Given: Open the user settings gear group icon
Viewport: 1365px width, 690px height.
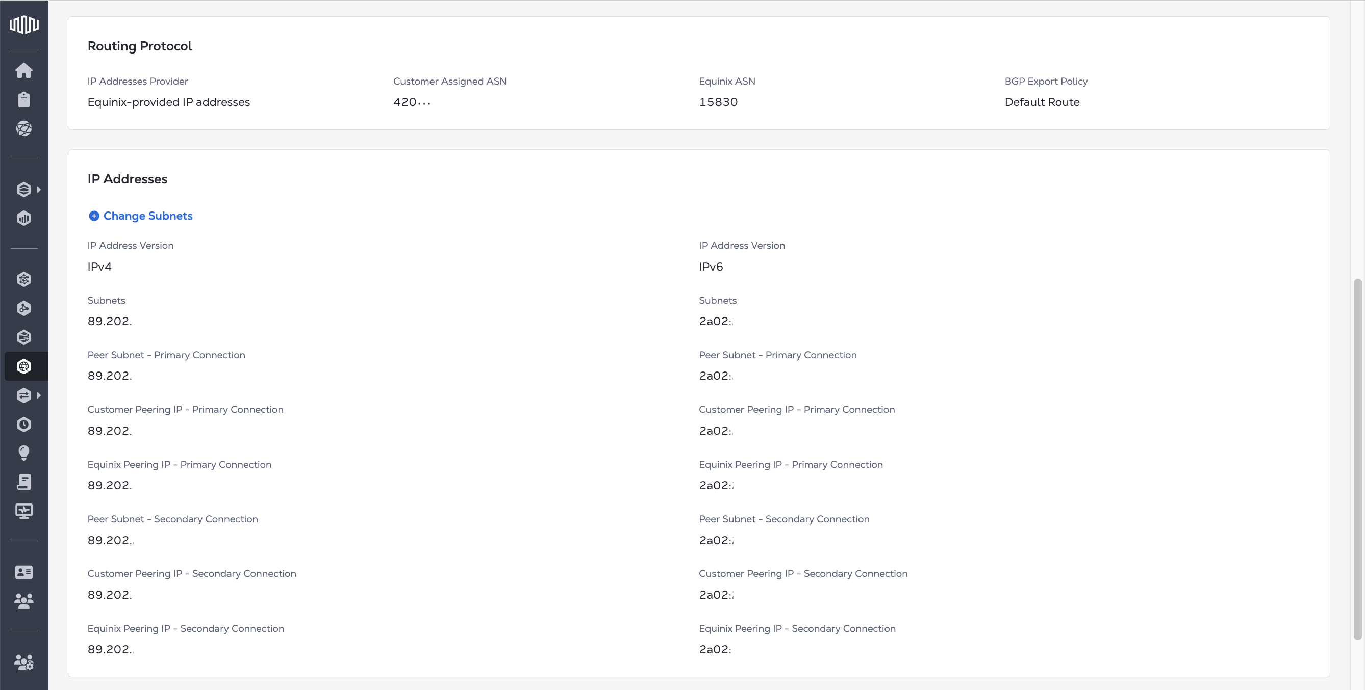Looking at the screenshot, I should click(x=24, y=662).
